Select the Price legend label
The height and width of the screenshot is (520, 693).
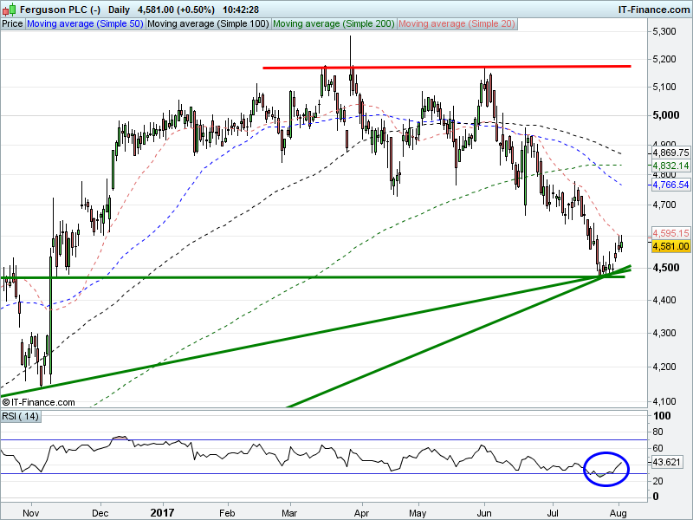12,24
